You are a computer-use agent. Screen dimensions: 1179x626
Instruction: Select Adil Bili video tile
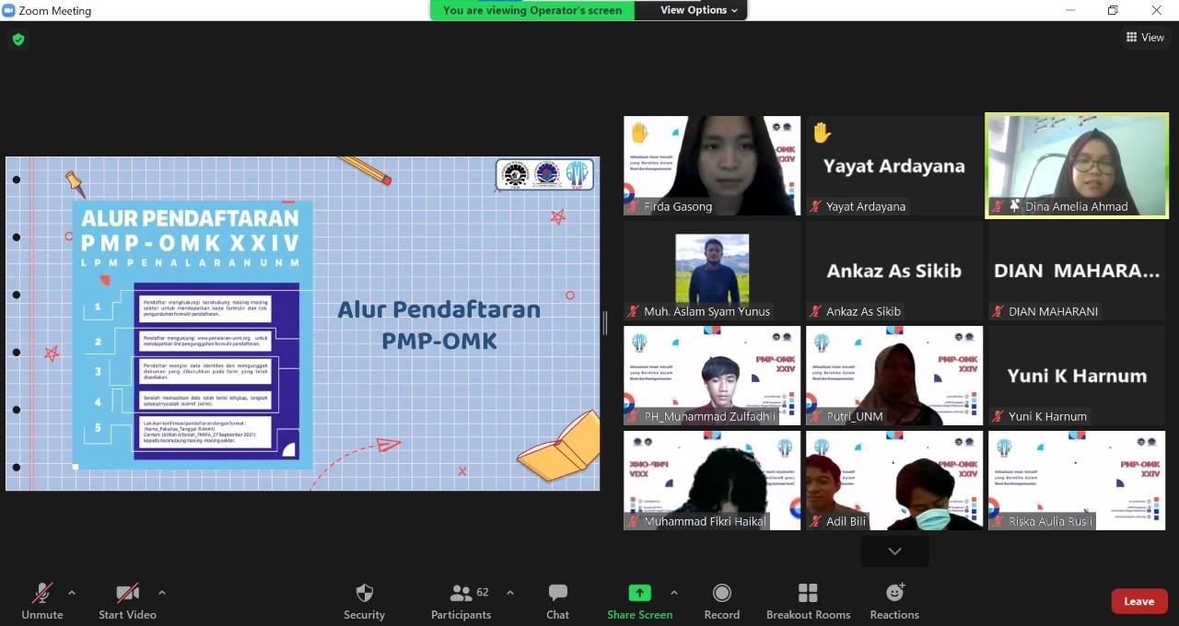click(894, 481)
